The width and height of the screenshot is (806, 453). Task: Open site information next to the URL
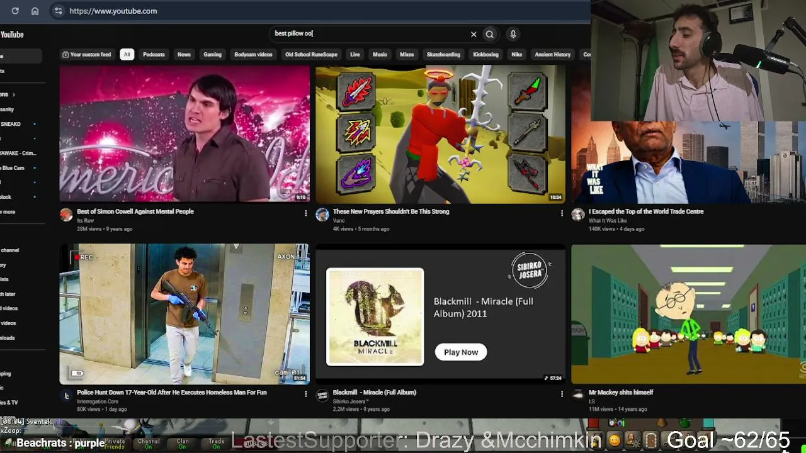[58, 11]
